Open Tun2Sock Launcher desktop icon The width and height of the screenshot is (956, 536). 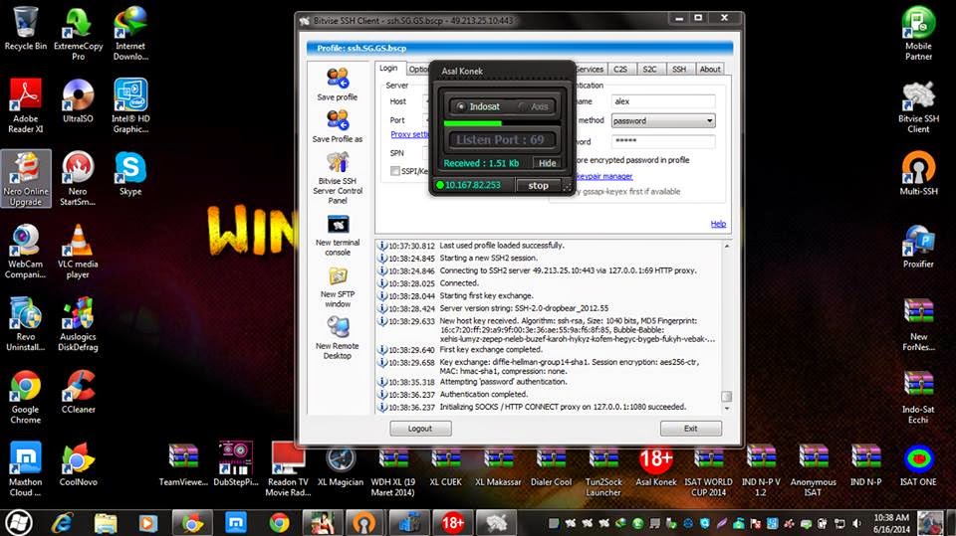click(x=603, y=470)
